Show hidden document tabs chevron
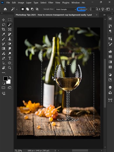This screenshot has width=114, height=152. (x=104, y=15)
